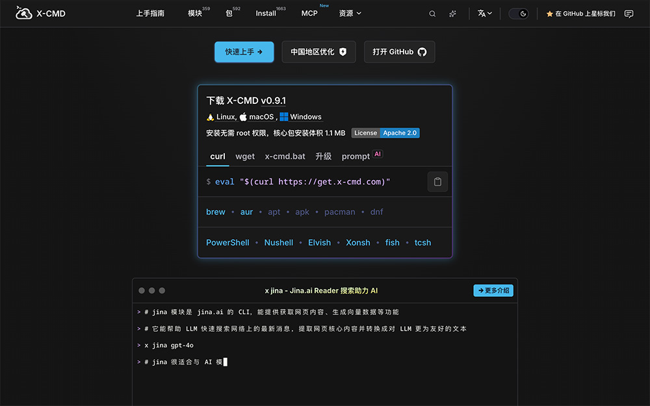Open 上手指南 in the navigation bar
The image size is (650, 406).
pos(150,13)
